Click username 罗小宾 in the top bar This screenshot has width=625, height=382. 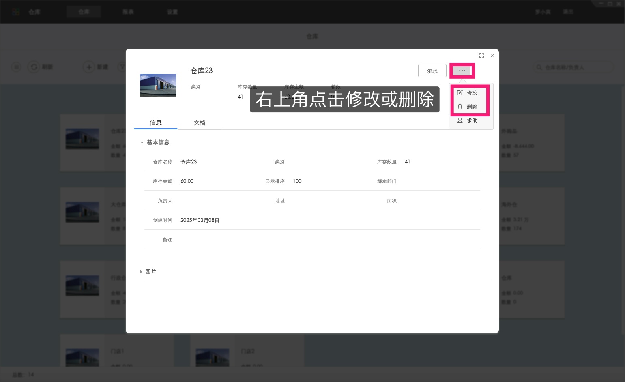543,11
